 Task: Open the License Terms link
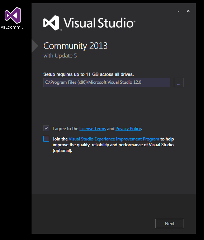point(92,129)
